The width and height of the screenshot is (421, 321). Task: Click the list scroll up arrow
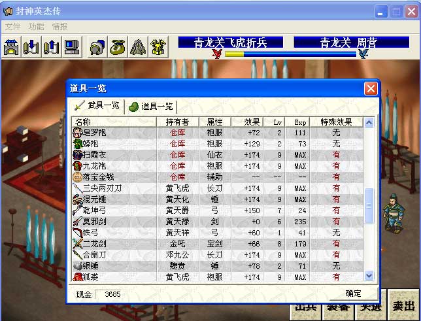[369, 123]
